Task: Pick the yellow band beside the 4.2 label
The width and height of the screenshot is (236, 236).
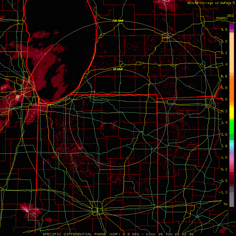Action: point(232,112)
